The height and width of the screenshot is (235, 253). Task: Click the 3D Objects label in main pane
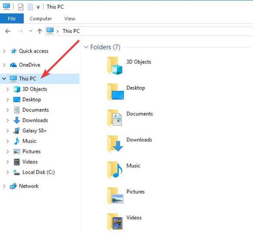coord(139,62)
